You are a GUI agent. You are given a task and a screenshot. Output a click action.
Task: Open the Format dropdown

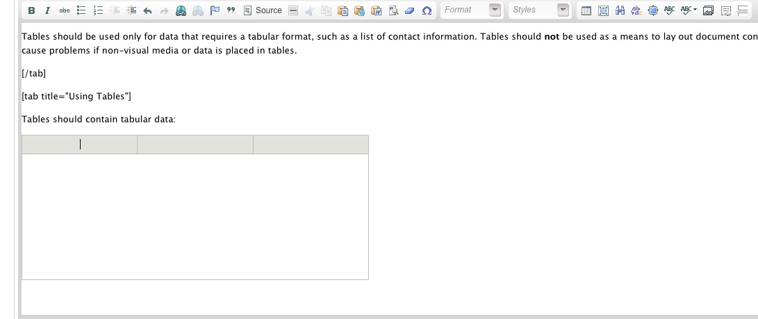[472, 10]
